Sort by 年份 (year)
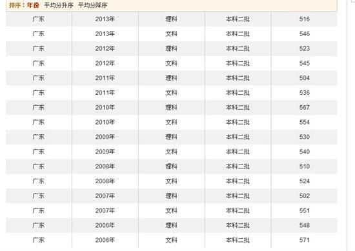The width and height of the screenshot is (355, 251). [x=33, y=5]
